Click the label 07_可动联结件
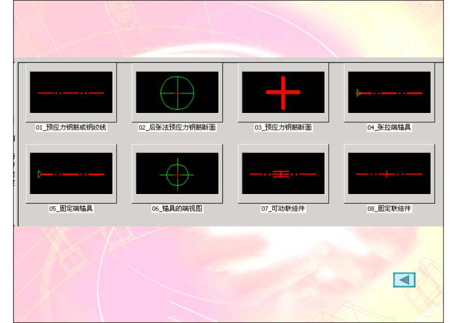Screen dimensions: 457x323 click(x=284, y=209)
